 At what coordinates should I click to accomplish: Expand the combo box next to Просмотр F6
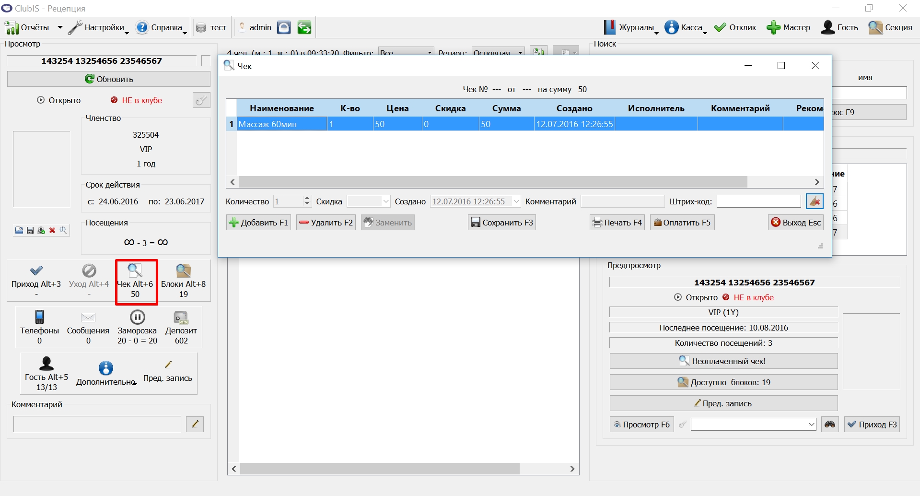[x=812, y=425]
